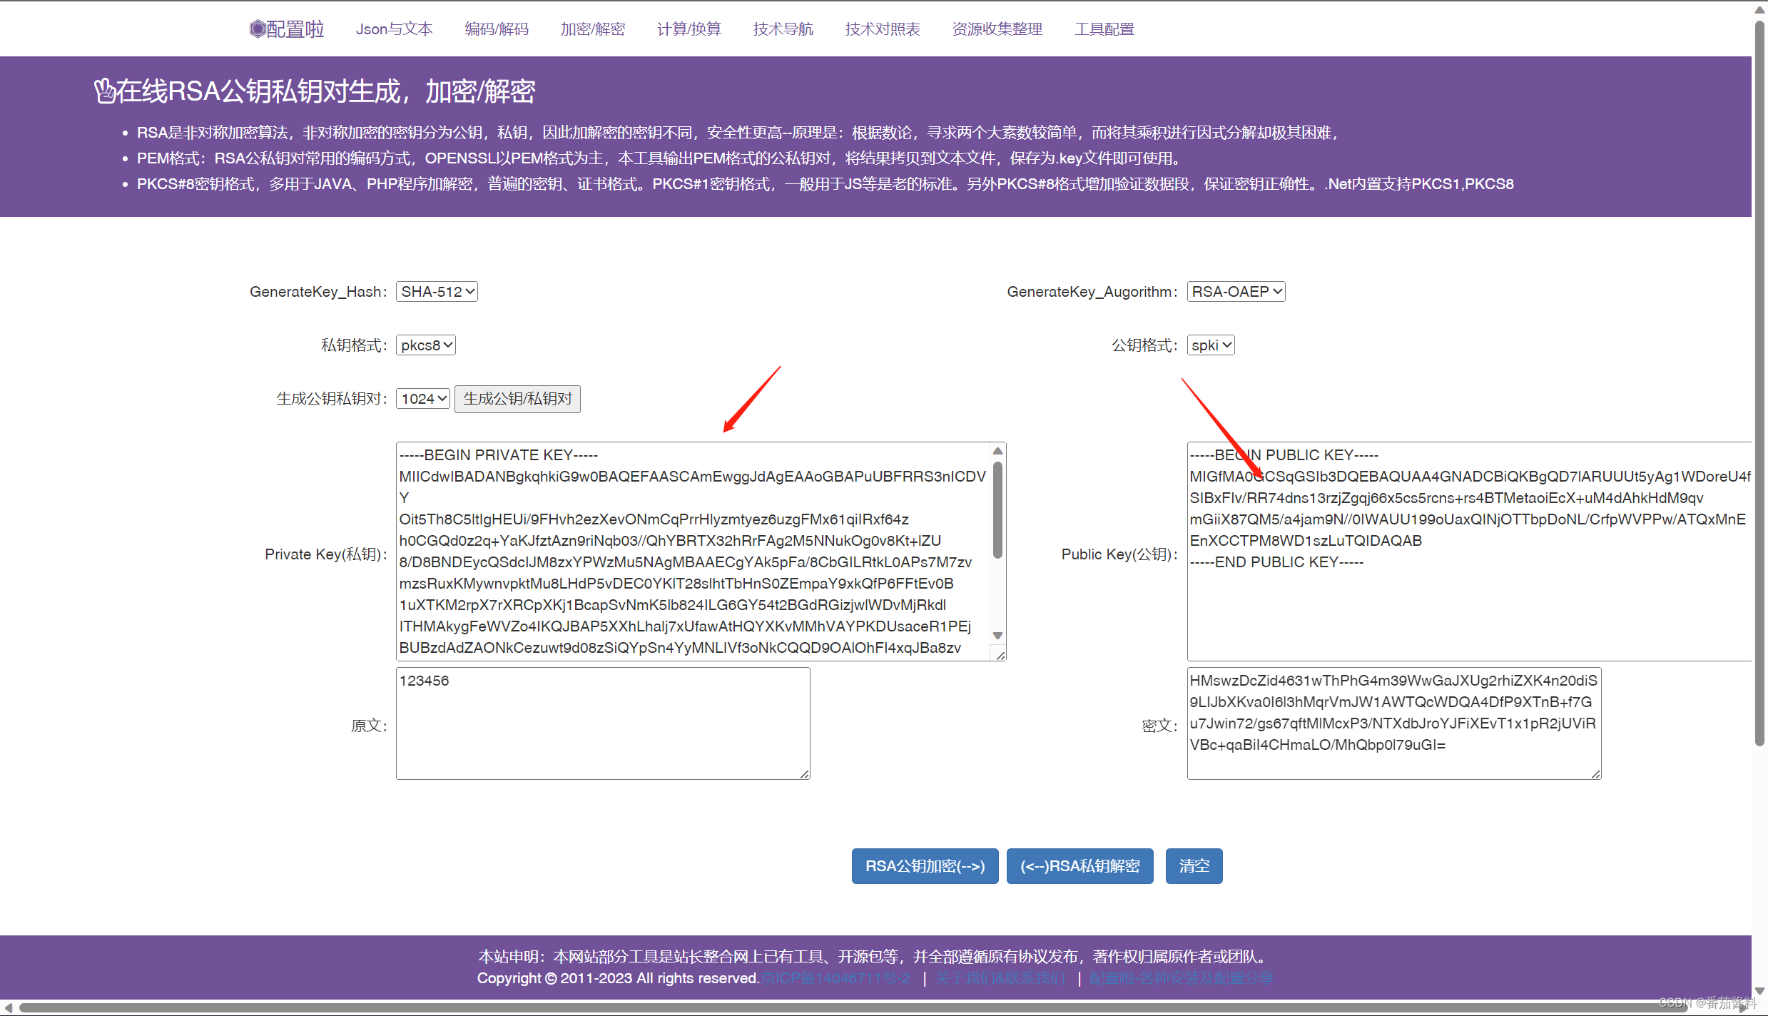Click the -----END PUBLIC KEY----- line
This screenshot has height=1016, width=1768.
tap(1276, 562)
